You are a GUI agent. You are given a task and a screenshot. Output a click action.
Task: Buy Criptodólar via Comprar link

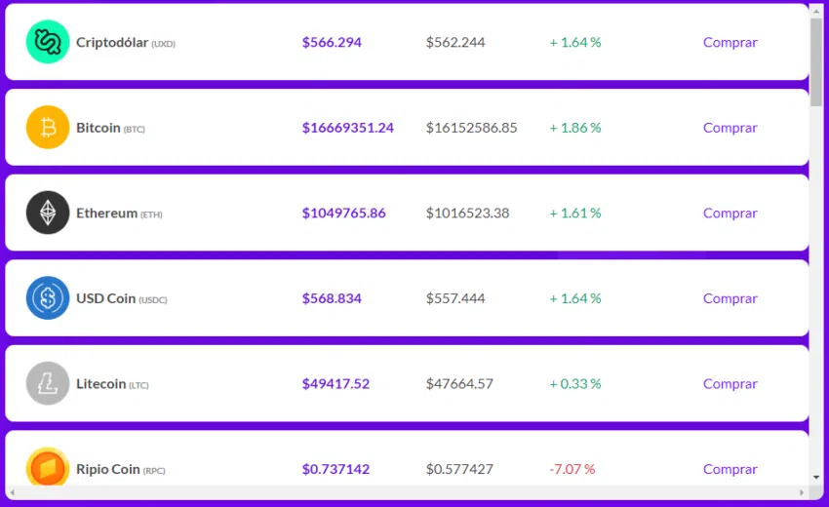click(x=730, y=42)
